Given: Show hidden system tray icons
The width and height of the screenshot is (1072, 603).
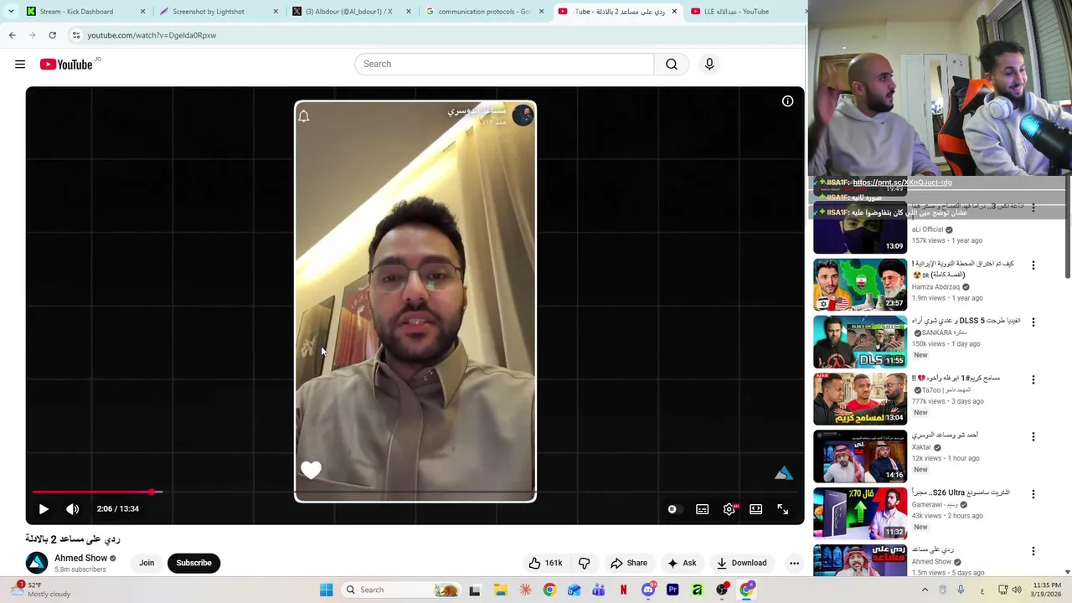Looking at the screenshot, I should click(x=925, y=590).
